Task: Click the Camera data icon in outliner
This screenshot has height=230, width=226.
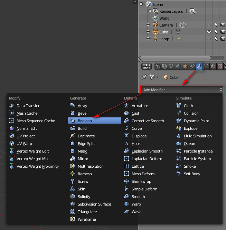Action: tap(182, 25)
